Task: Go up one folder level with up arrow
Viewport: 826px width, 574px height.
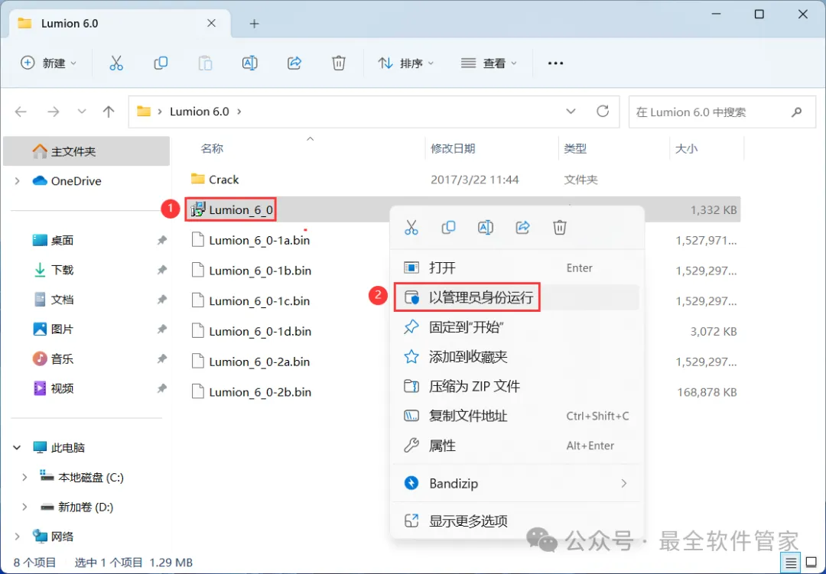Action: pos(109,112)
